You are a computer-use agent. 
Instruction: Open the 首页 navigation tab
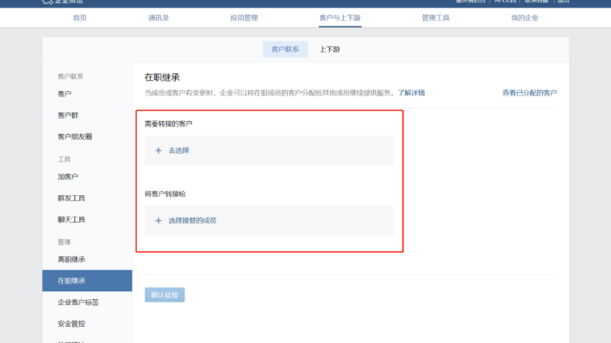[x=80, y=18]
